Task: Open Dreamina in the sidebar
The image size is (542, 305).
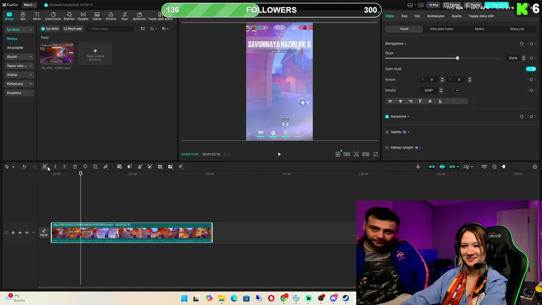Action: click(x=19, y=93)
